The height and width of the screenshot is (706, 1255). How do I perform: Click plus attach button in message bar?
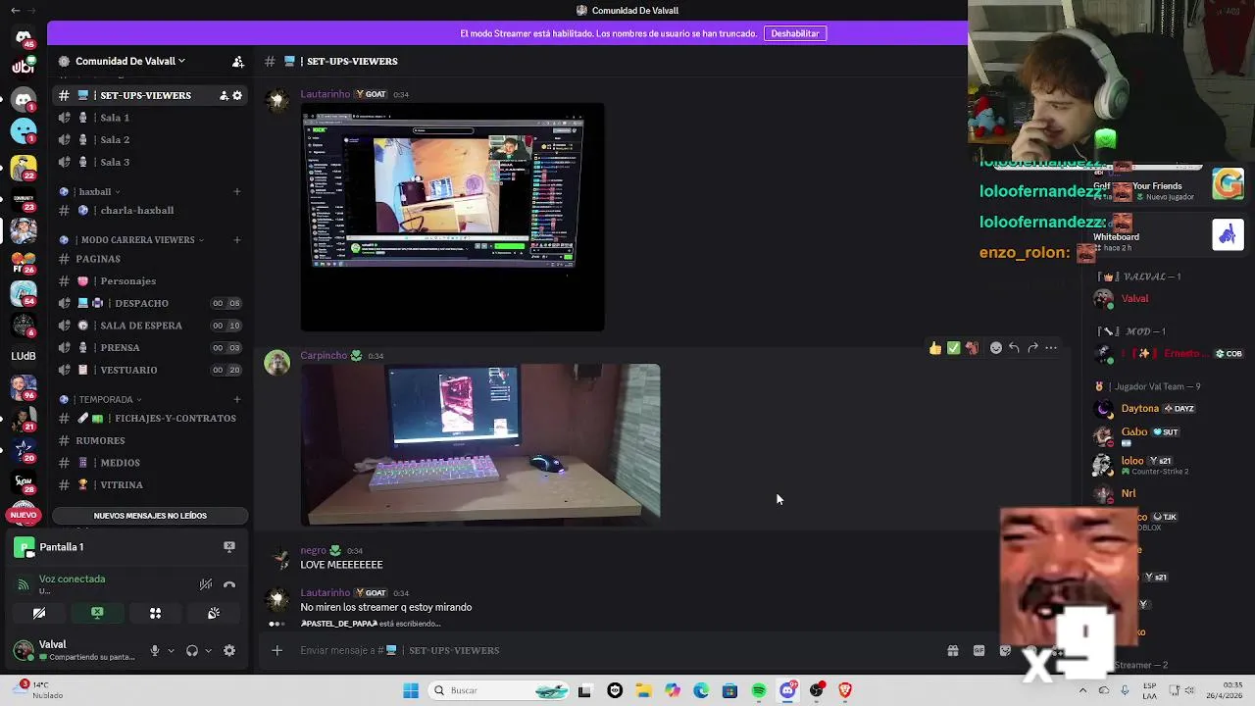276,650
